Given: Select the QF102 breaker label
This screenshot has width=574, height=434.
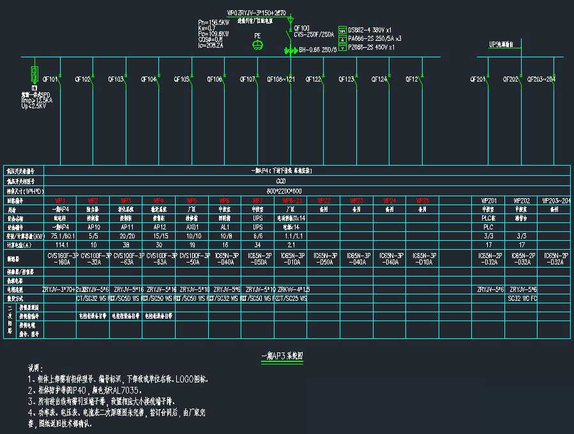Looking at the screenshot, I should (x=83, y=79).
